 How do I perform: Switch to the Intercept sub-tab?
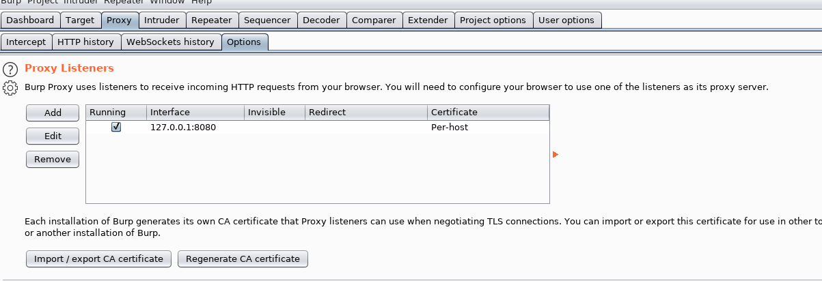click(26, 42)
